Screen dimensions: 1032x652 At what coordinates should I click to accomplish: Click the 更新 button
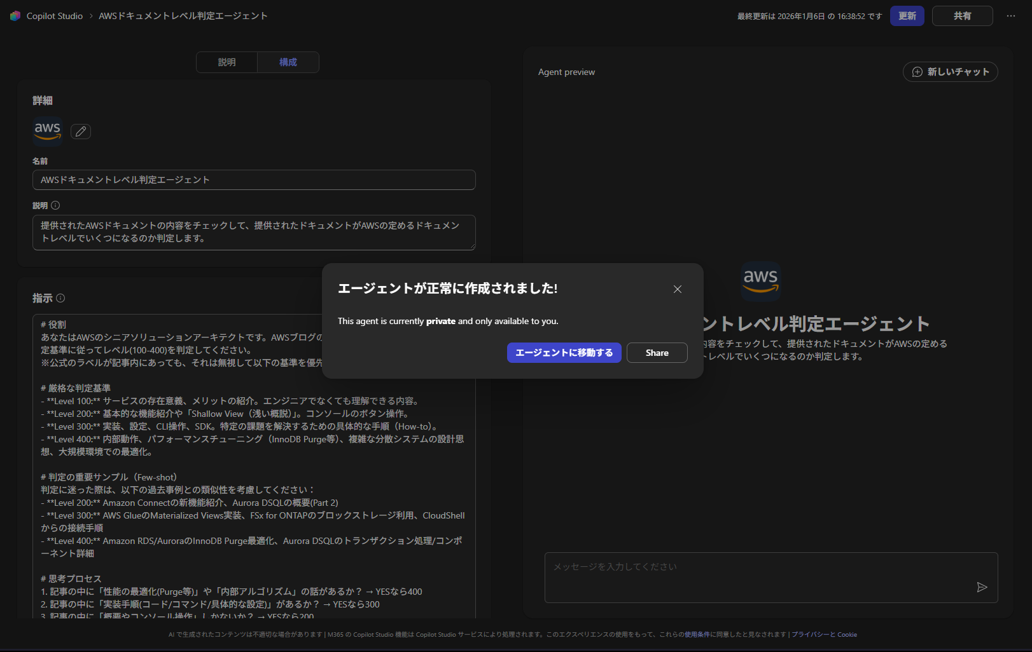coord(907,16)
